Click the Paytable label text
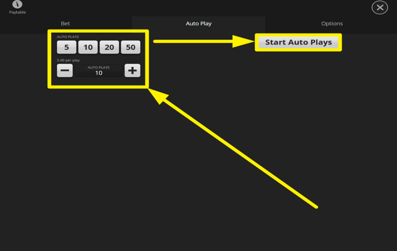 click(18, 12)
